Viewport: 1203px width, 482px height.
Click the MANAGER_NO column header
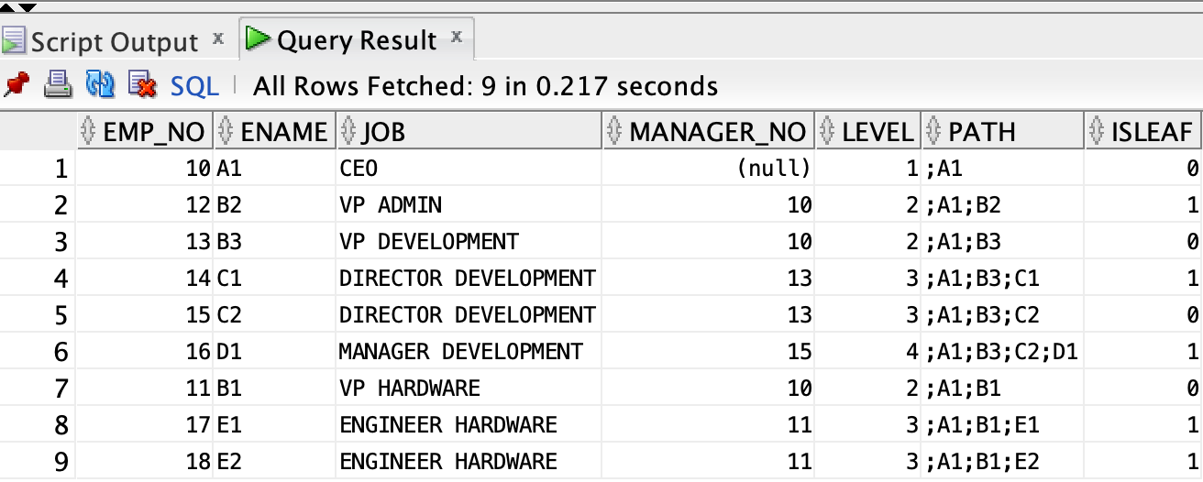tap(717, 132)
